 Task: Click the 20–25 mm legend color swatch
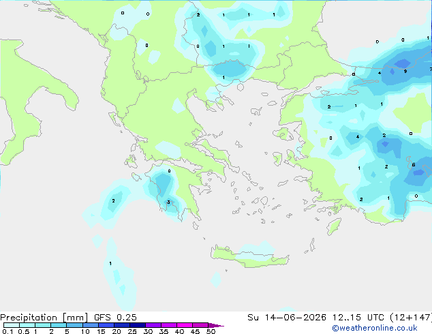click(121, 325)
